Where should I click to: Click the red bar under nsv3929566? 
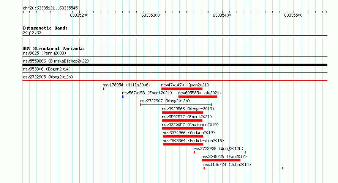(183, 113)
